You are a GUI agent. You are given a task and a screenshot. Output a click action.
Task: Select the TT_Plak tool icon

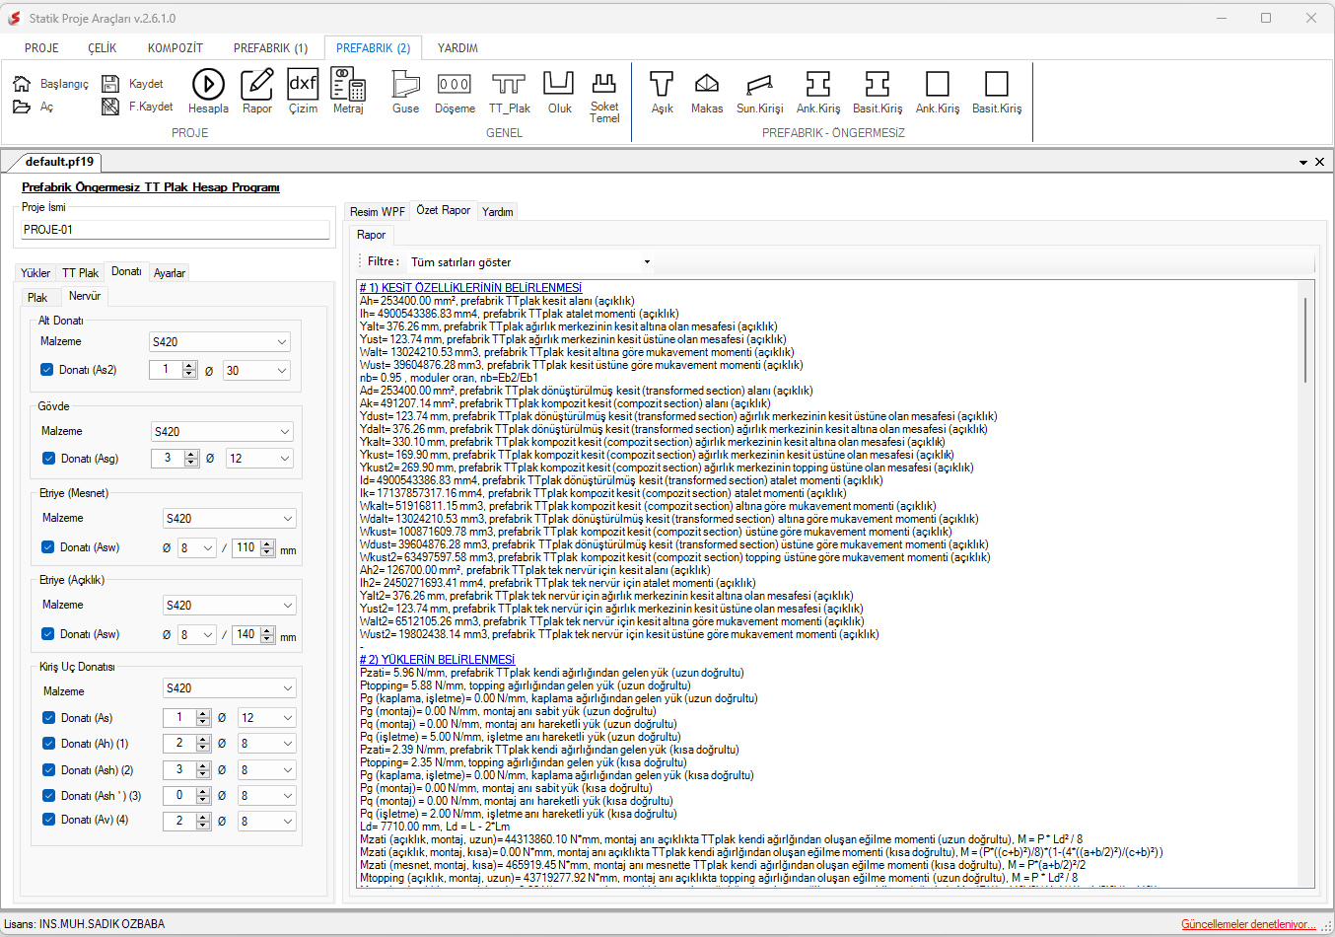(509, 84)
